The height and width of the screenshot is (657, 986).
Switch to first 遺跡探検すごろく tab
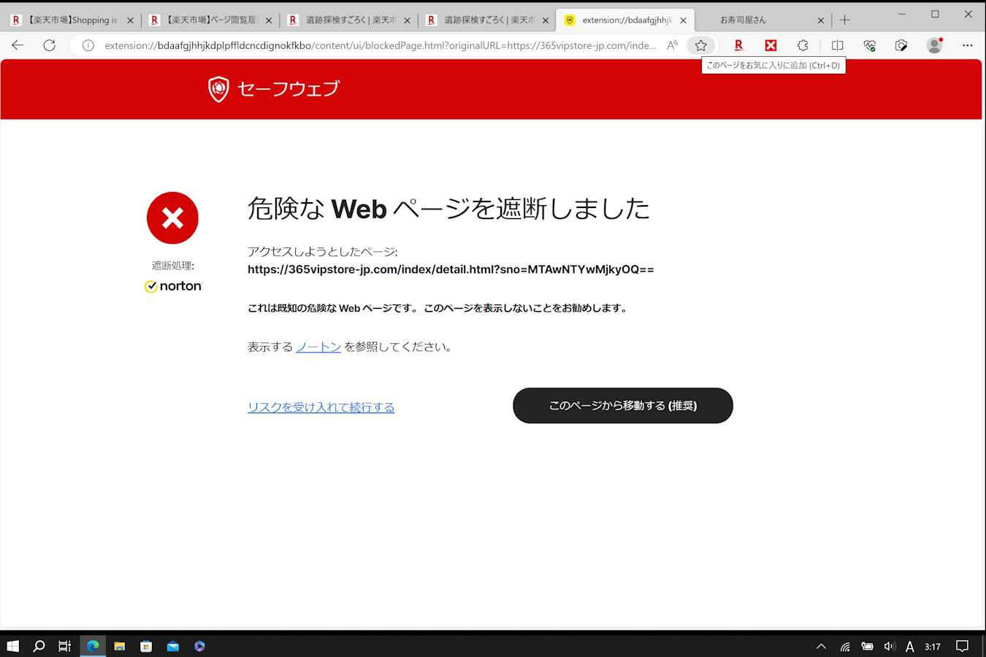[x=349, y=20]
